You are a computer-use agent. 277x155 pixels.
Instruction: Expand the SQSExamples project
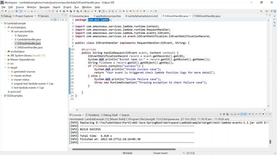(x=2, y=96)
